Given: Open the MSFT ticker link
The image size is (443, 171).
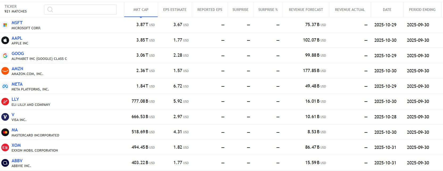Looking at the screenshot, I should coord(17,23).
